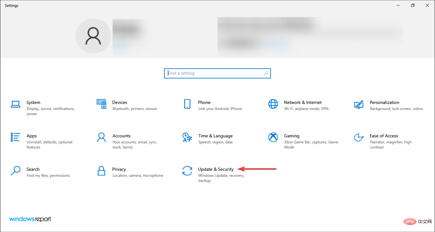This screenshot has height=232, width=435.
Task: Open the Phone settings category
Action: tap(204, 102)
